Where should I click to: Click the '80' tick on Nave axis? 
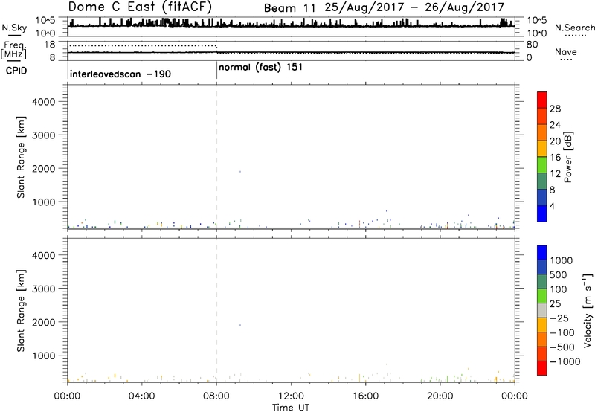(x=532, y=45)
